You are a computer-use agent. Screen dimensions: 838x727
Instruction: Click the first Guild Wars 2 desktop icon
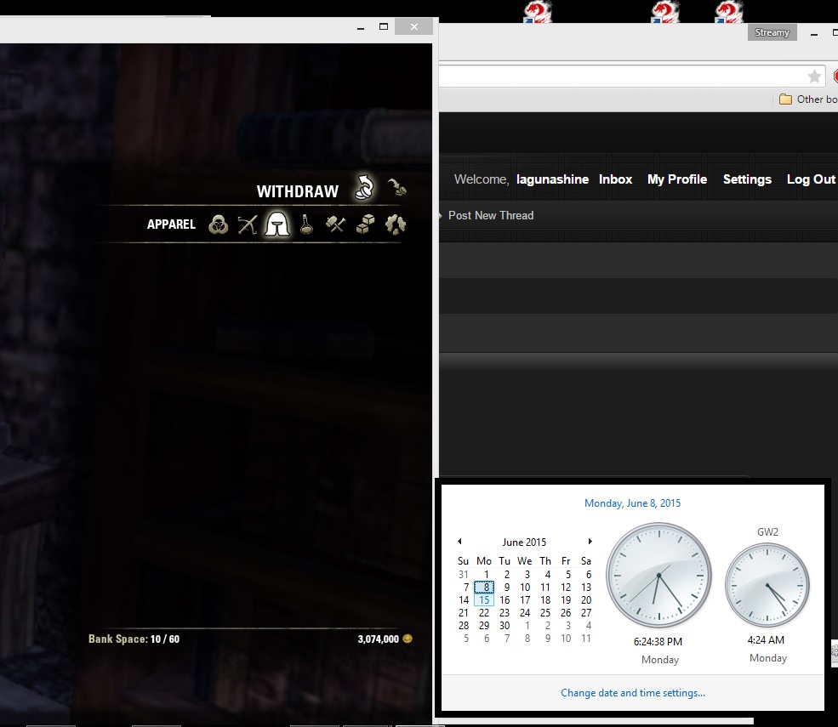coord(537,12)
